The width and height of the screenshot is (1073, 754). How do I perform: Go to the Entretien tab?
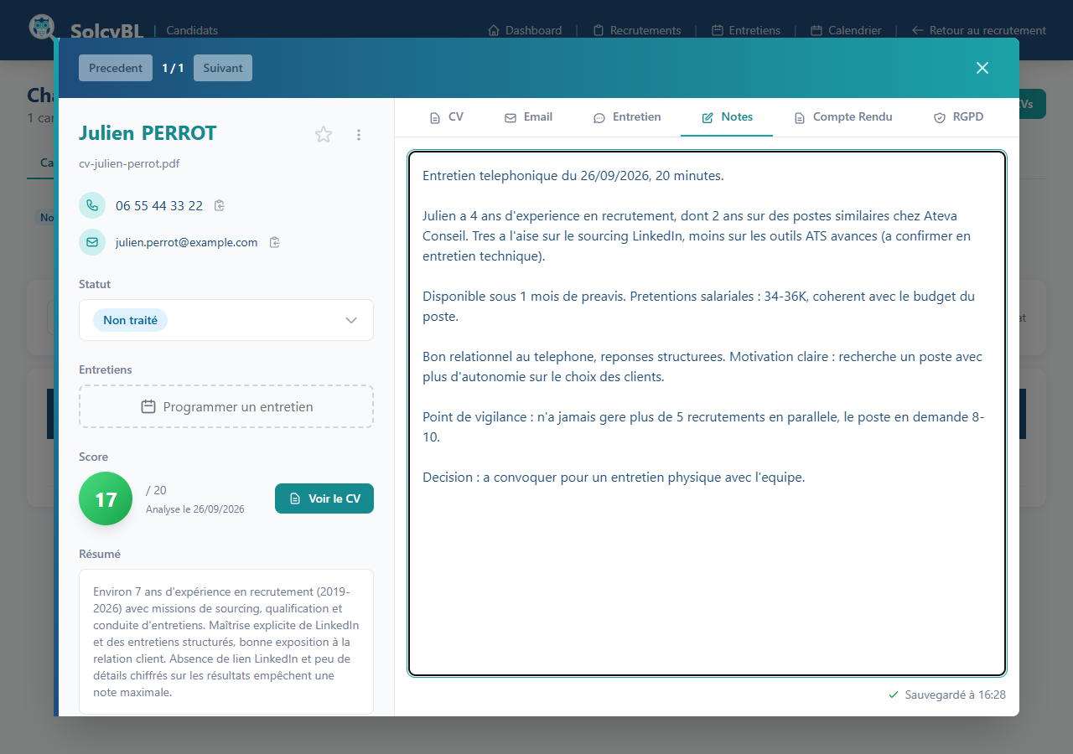627,117
